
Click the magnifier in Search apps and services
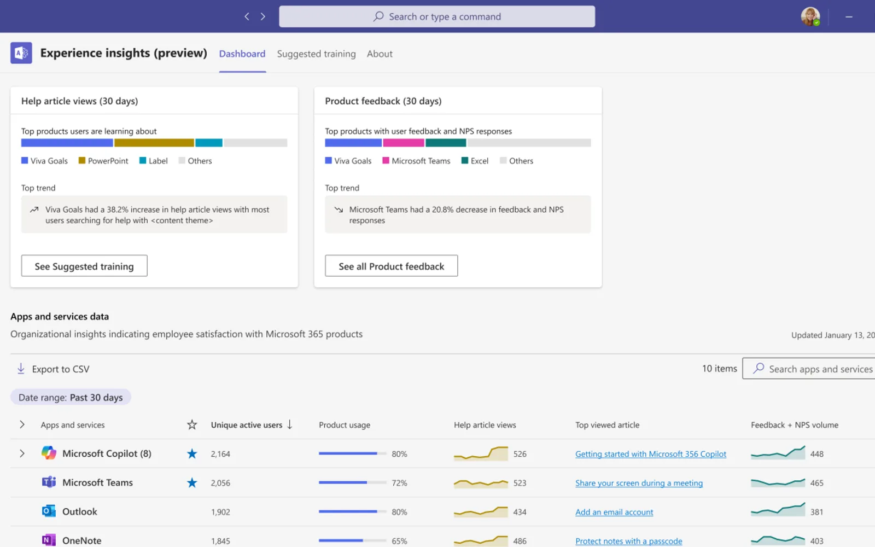[759, 368]
